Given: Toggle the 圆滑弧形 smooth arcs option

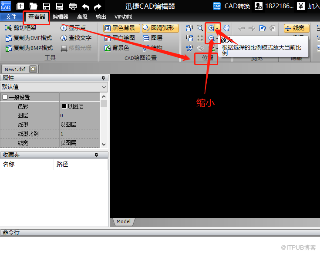Looking at the screenshot, I should tap(160, 28).
